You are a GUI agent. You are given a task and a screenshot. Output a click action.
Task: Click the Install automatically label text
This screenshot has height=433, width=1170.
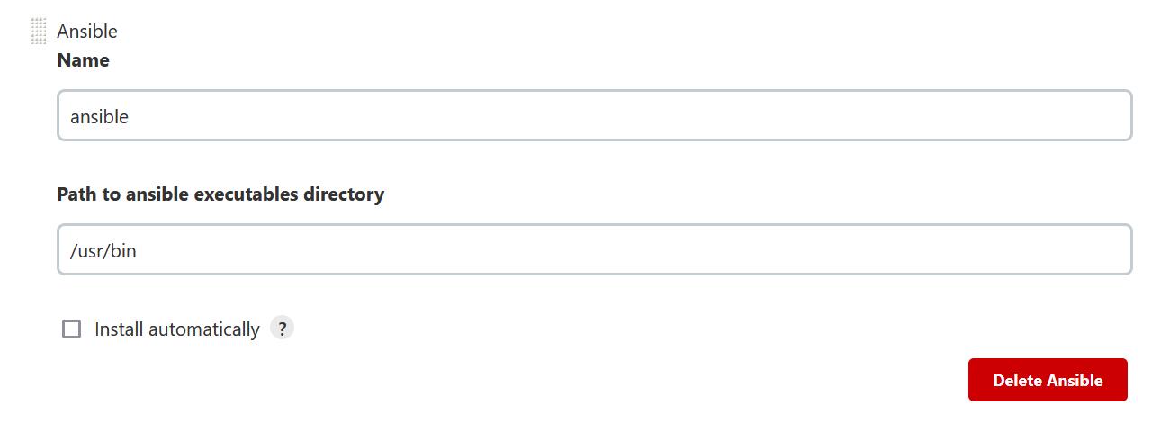pos(177,329)
